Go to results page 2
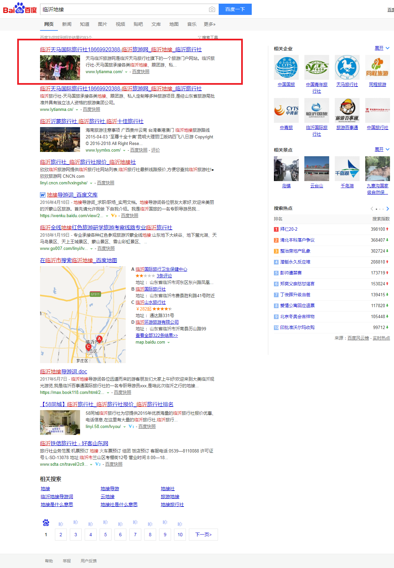The image size is (394, 568). (61, 535)
